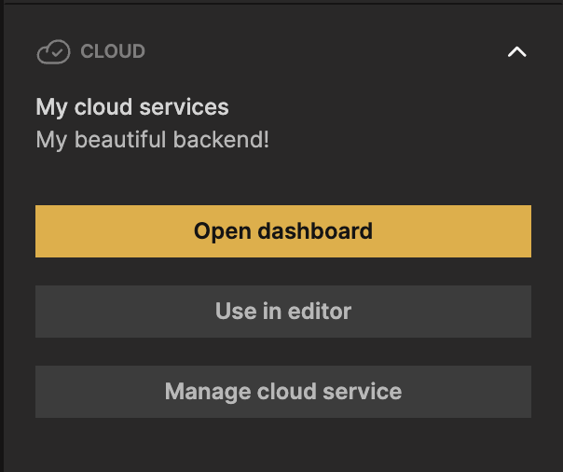Viewport: 563px width, 472px height.
Task: Click the My cloud services title
Action: pos(132,107)
